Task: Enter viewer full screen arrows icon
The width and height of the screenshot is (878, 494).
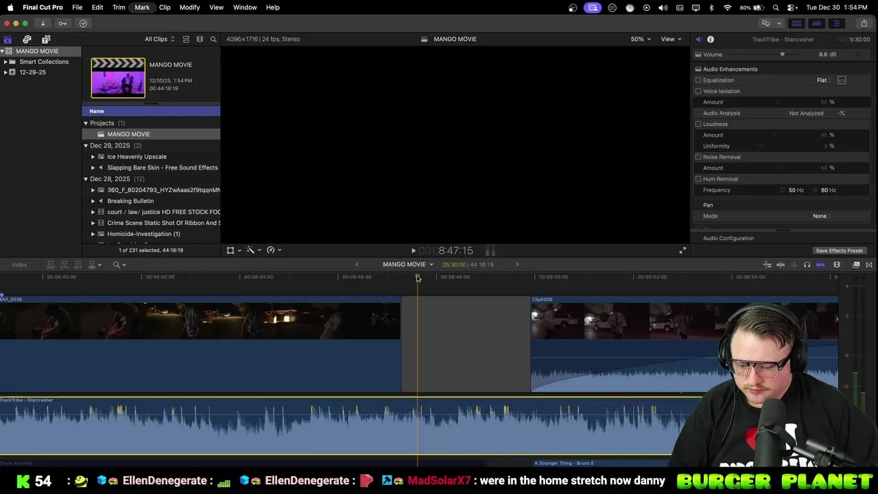Action: 683,250
